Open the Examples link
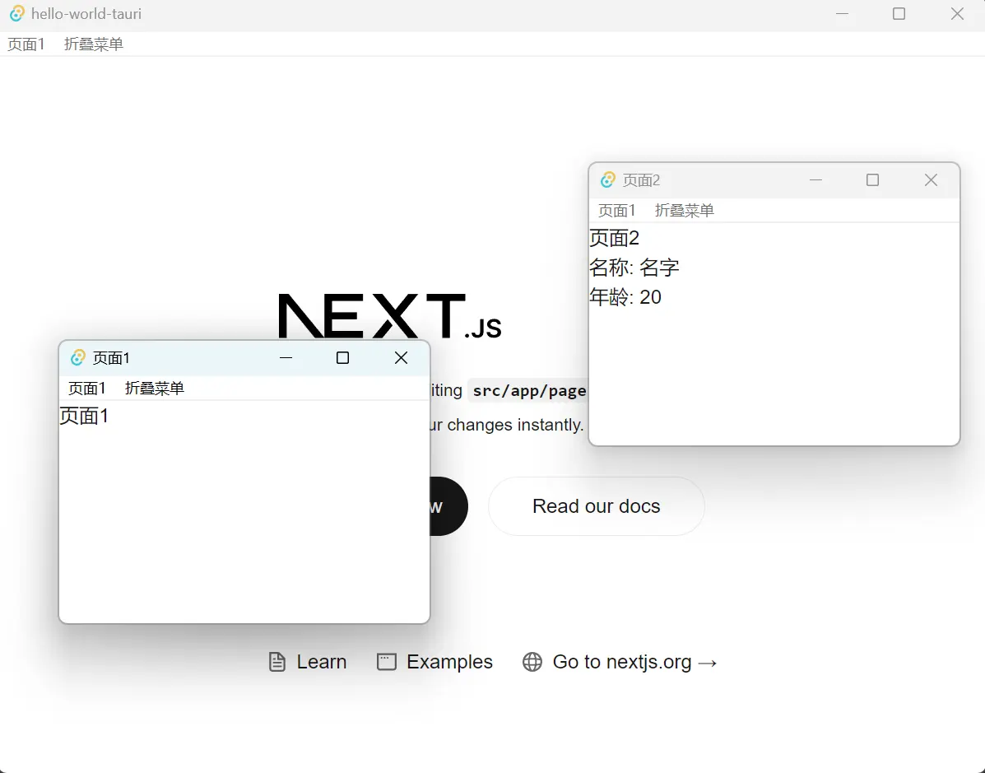The image size is (985, 773). point(434,662)
